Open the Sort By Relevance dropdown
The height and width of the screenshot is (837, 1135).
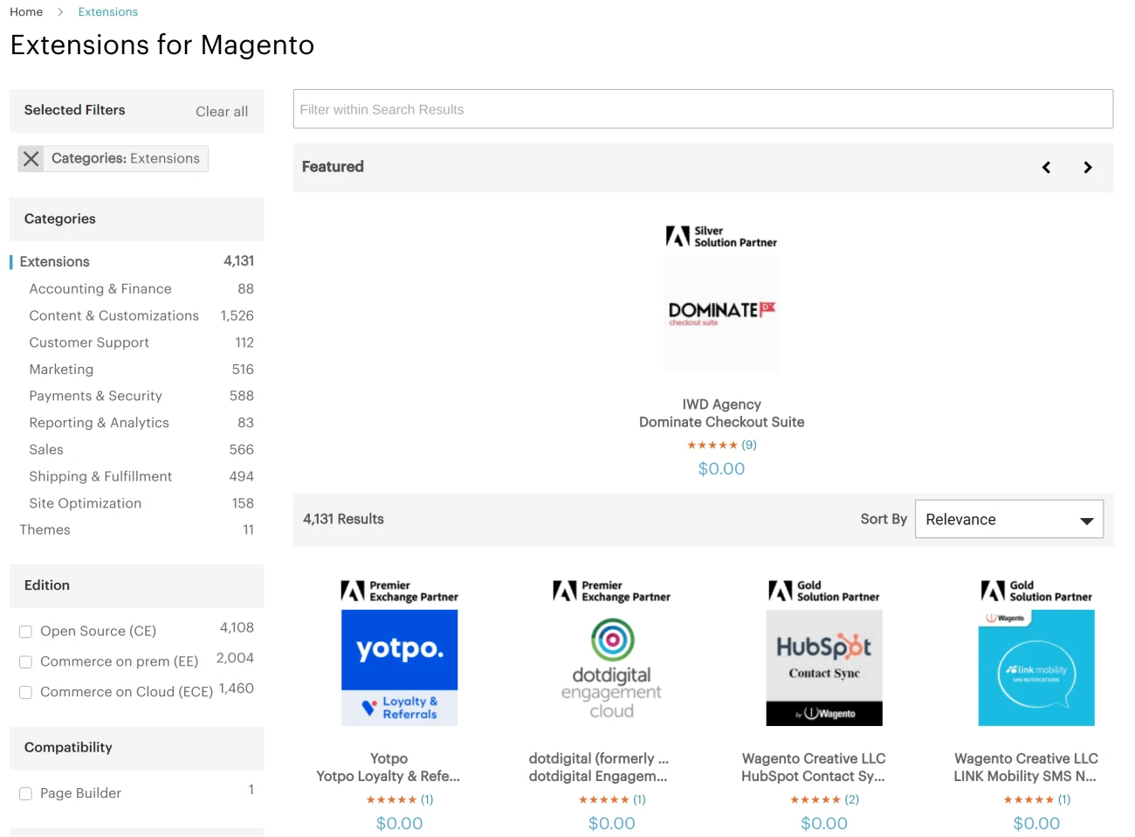[x=1008, y=520]
